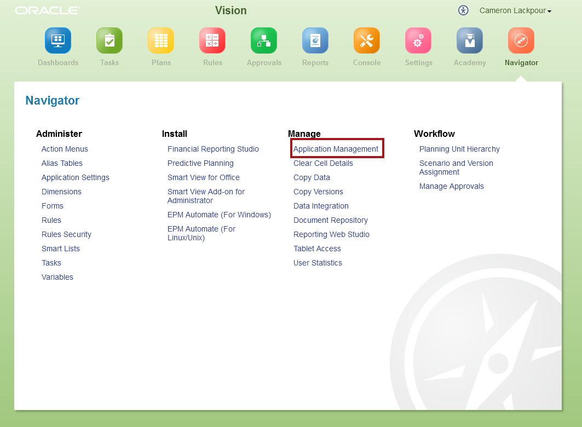Open the Tasks clipboard icon
582x427 pixels.
[110, 41]
